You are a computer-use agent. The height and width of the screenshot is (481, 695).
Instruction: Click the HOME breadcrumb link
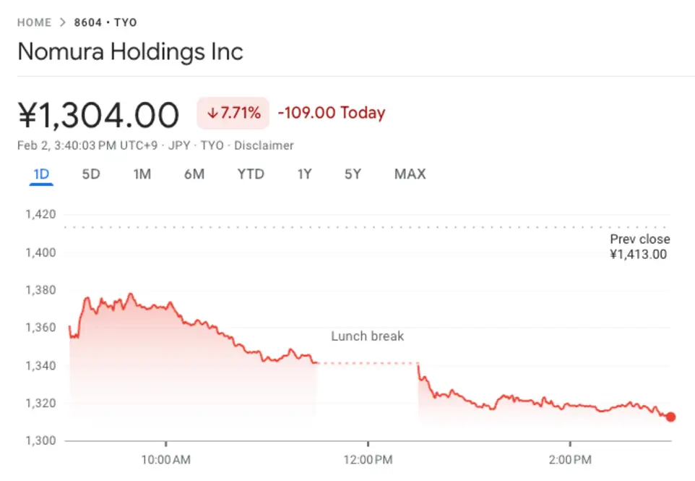tap(34, 22)
